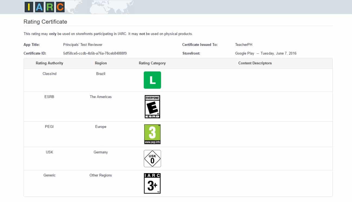Click the IARC logo in the header
Viewport: 352px width, 202px height.
click(45, 7)
